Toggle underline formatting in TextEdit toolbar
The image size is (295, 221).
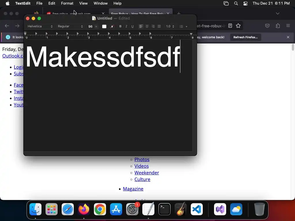pyautogui.click(x=133, y=26)
